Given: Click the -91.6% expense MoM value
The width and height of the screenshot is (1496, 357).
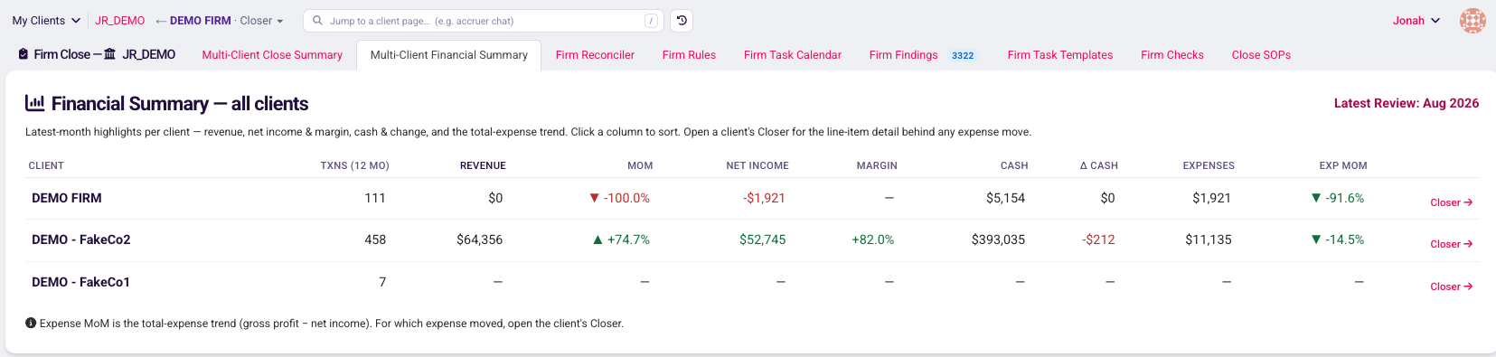Looking at the screenshot, I should click(x=1338, y=198).
